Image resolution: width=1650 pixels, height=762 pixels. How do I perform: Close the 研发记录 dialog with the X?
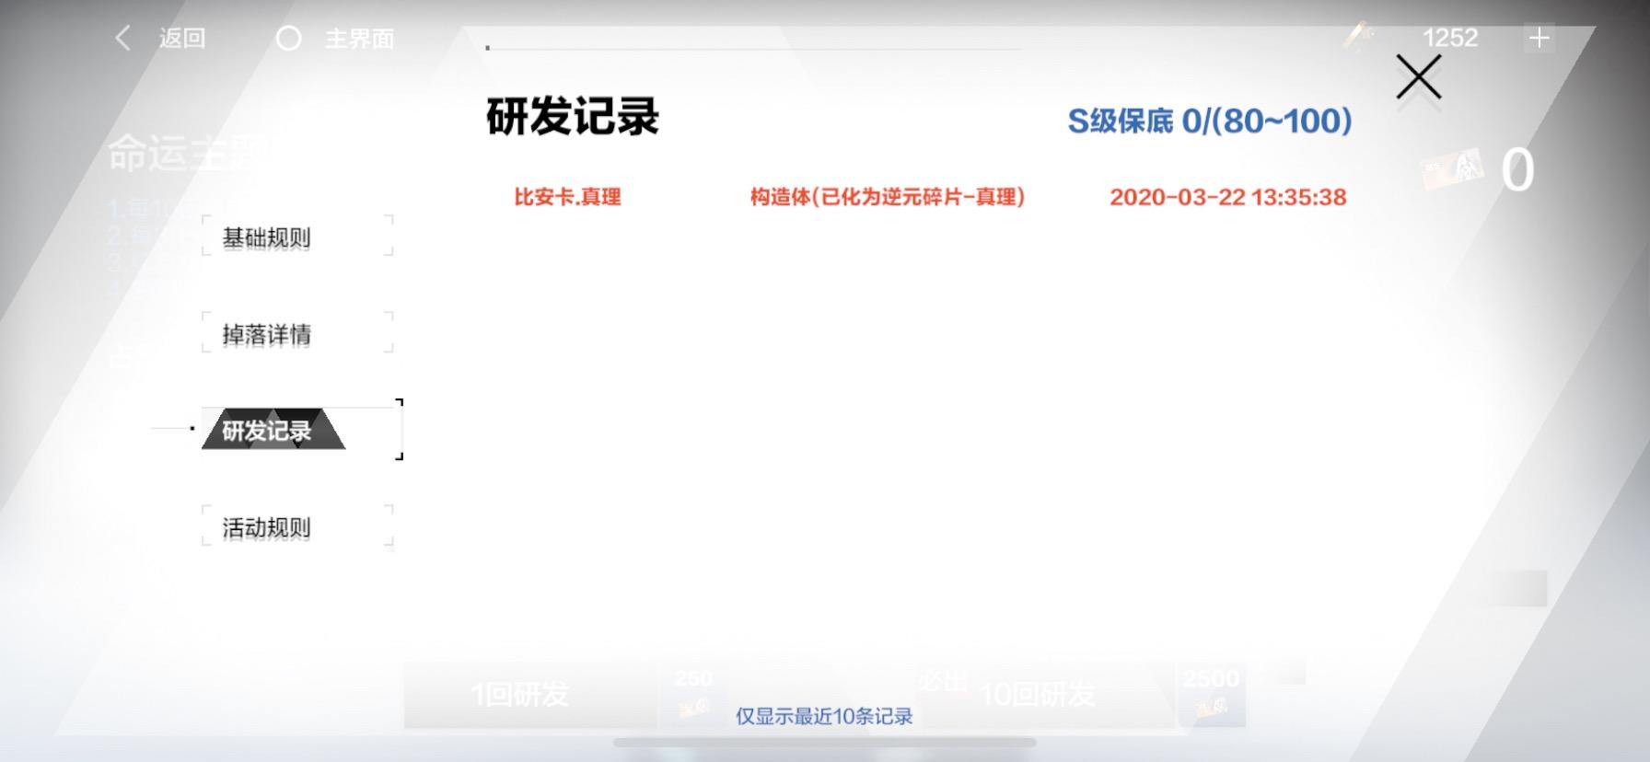(x=1418, y=76)
